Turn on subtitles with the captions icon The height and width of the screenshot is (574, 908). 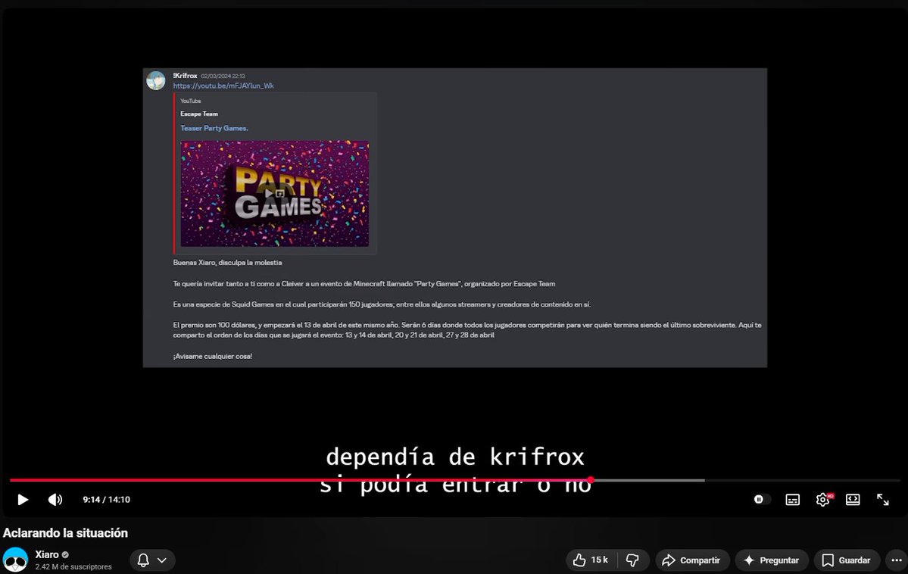(792, 499)
